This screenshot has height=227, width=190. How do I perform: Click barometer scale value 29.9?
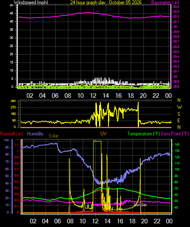176,31
